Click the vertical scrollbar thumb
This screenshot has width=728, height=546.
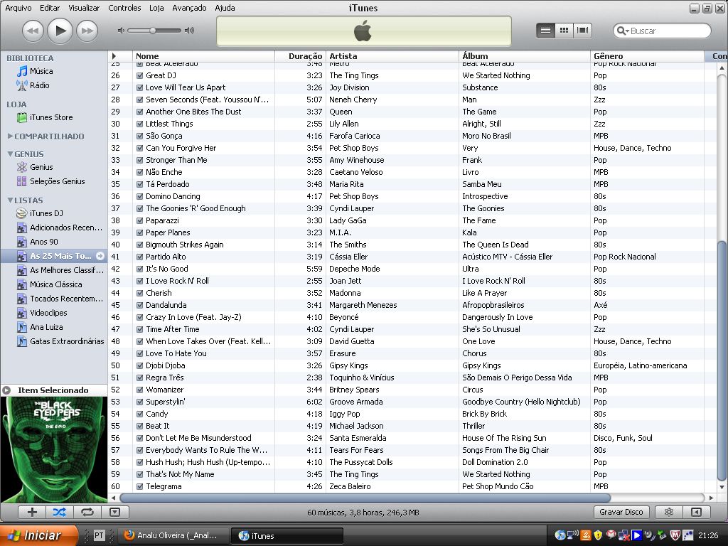click(x=722, y=360)
